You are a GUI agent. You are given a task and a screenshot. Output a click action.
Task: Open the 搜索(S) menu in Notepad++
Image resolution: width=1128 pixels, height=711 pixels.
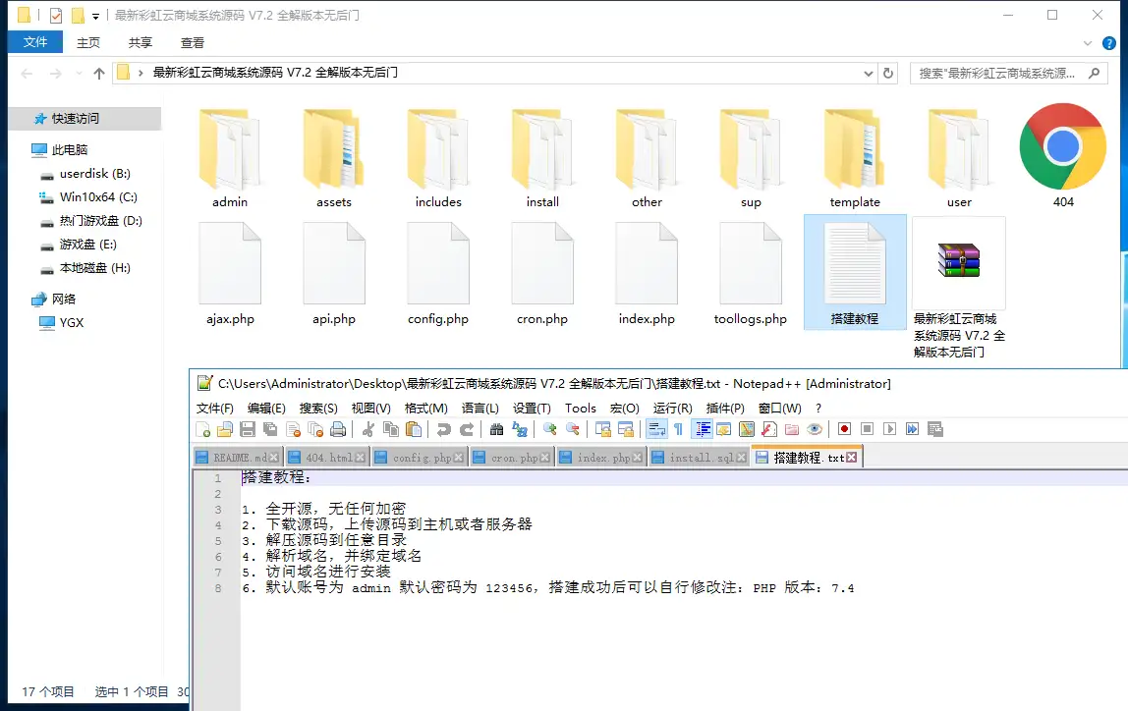[x=318, y=408]
